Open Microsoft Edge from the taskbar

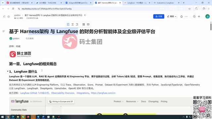(x=13, y=117)
